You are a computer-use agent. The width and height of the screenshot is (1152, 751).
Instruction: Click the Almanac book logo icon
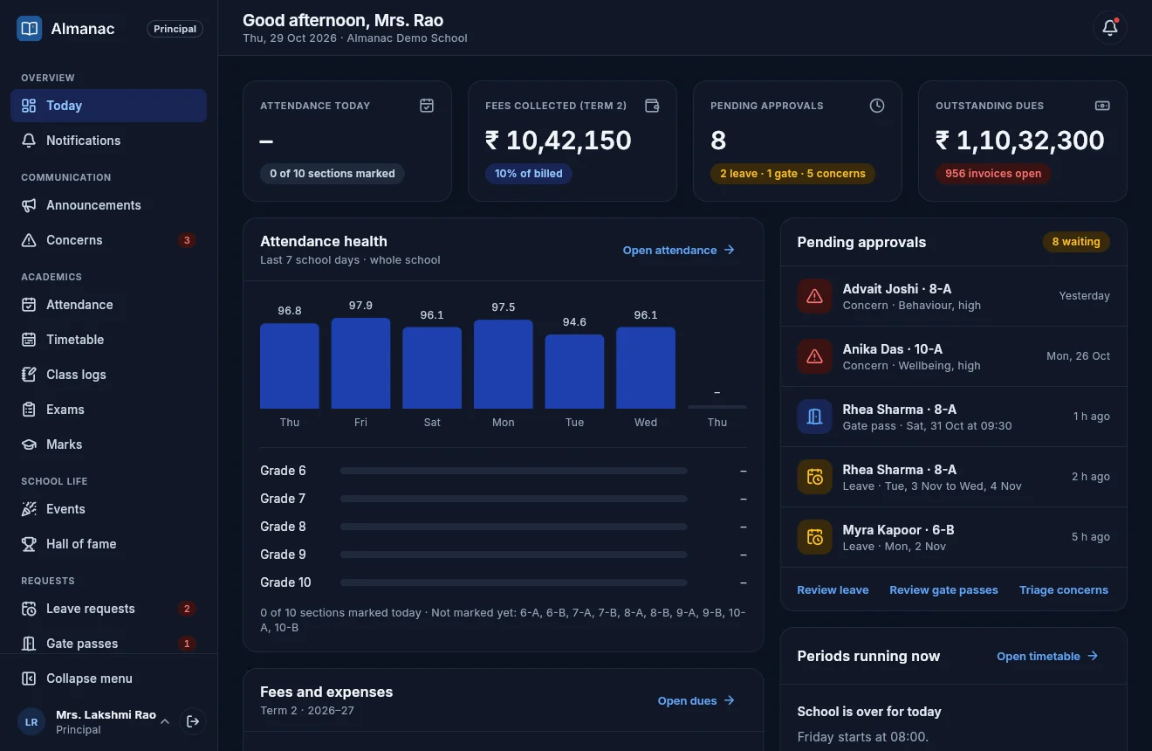click(30, 29)
